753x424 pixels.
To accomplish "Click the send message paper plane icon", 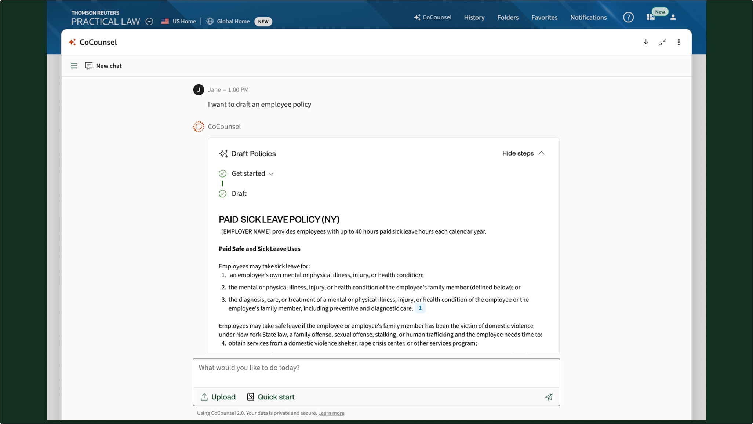I will click(549, 397).
